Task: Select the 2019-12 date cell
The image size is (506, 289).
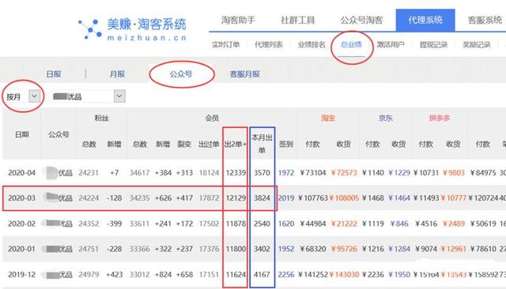Action: point(21,275)
